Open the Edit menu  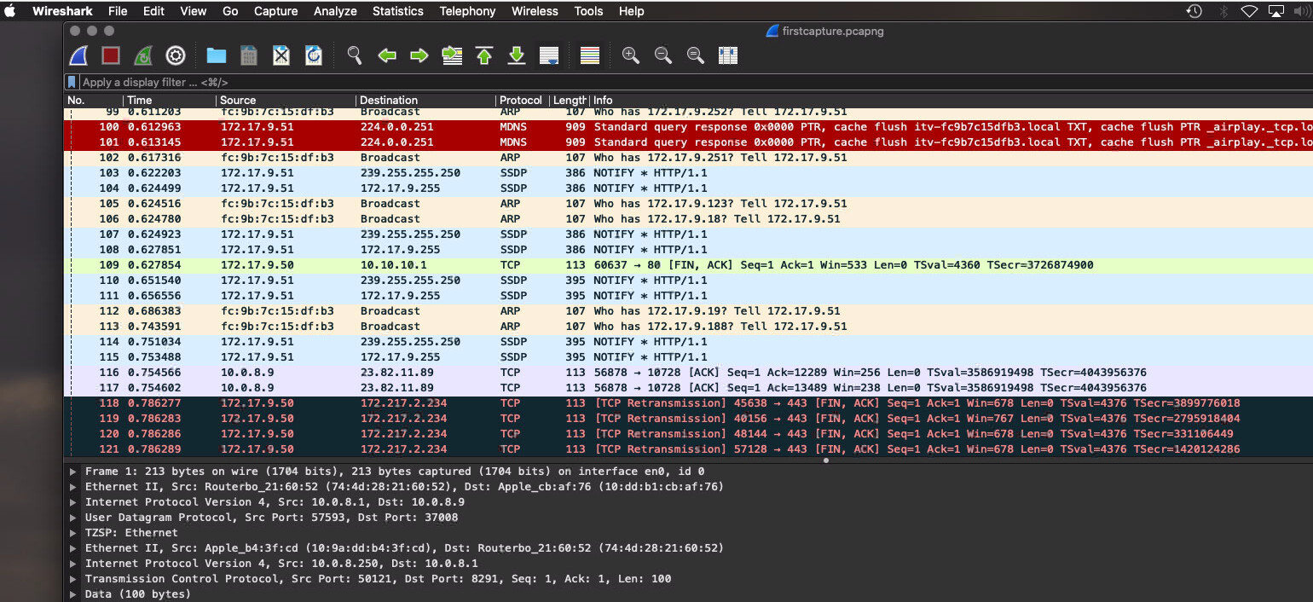pos(154,11)
